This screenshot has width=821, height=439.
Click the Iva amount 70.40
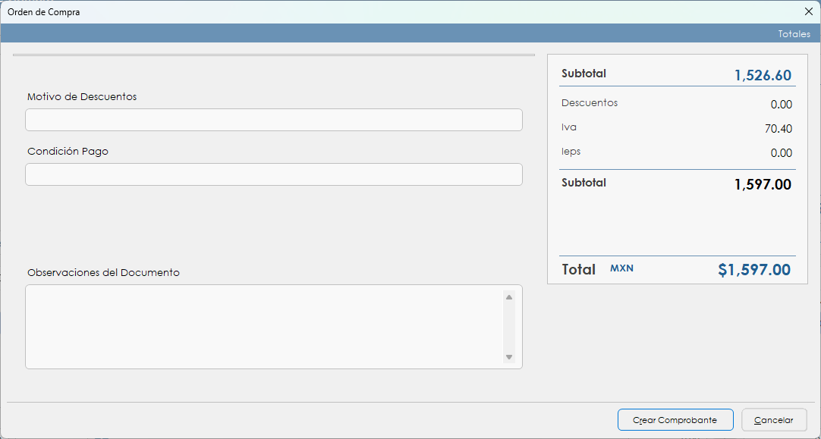[778, 129]
